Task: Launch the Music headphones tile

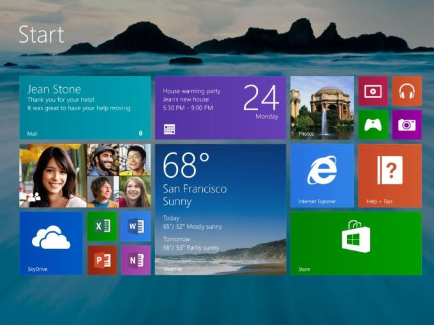Action: (407, 91)
